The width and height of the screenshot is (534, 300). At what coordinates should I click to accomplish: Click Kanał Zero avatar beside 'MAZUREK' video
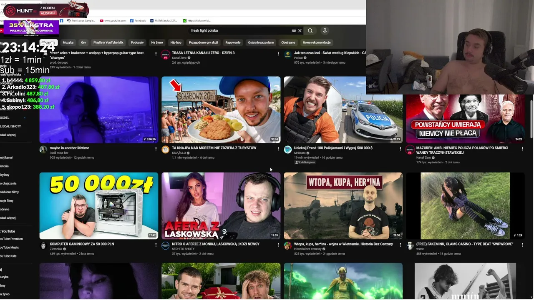point(410,150)
